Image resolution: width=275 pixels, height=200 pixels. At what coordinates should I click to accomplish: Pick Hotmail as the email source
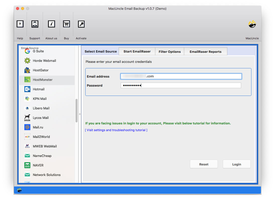click(39, 89)
